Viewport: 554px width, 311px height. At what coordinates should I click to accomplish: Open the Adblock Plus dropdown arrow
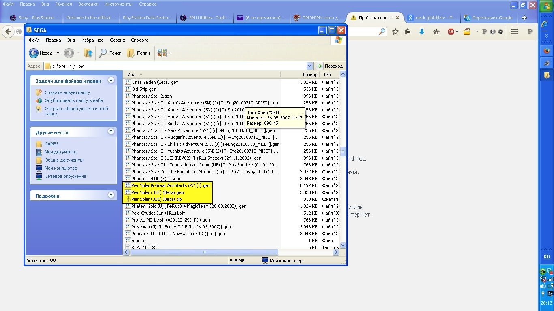(457, 32)
